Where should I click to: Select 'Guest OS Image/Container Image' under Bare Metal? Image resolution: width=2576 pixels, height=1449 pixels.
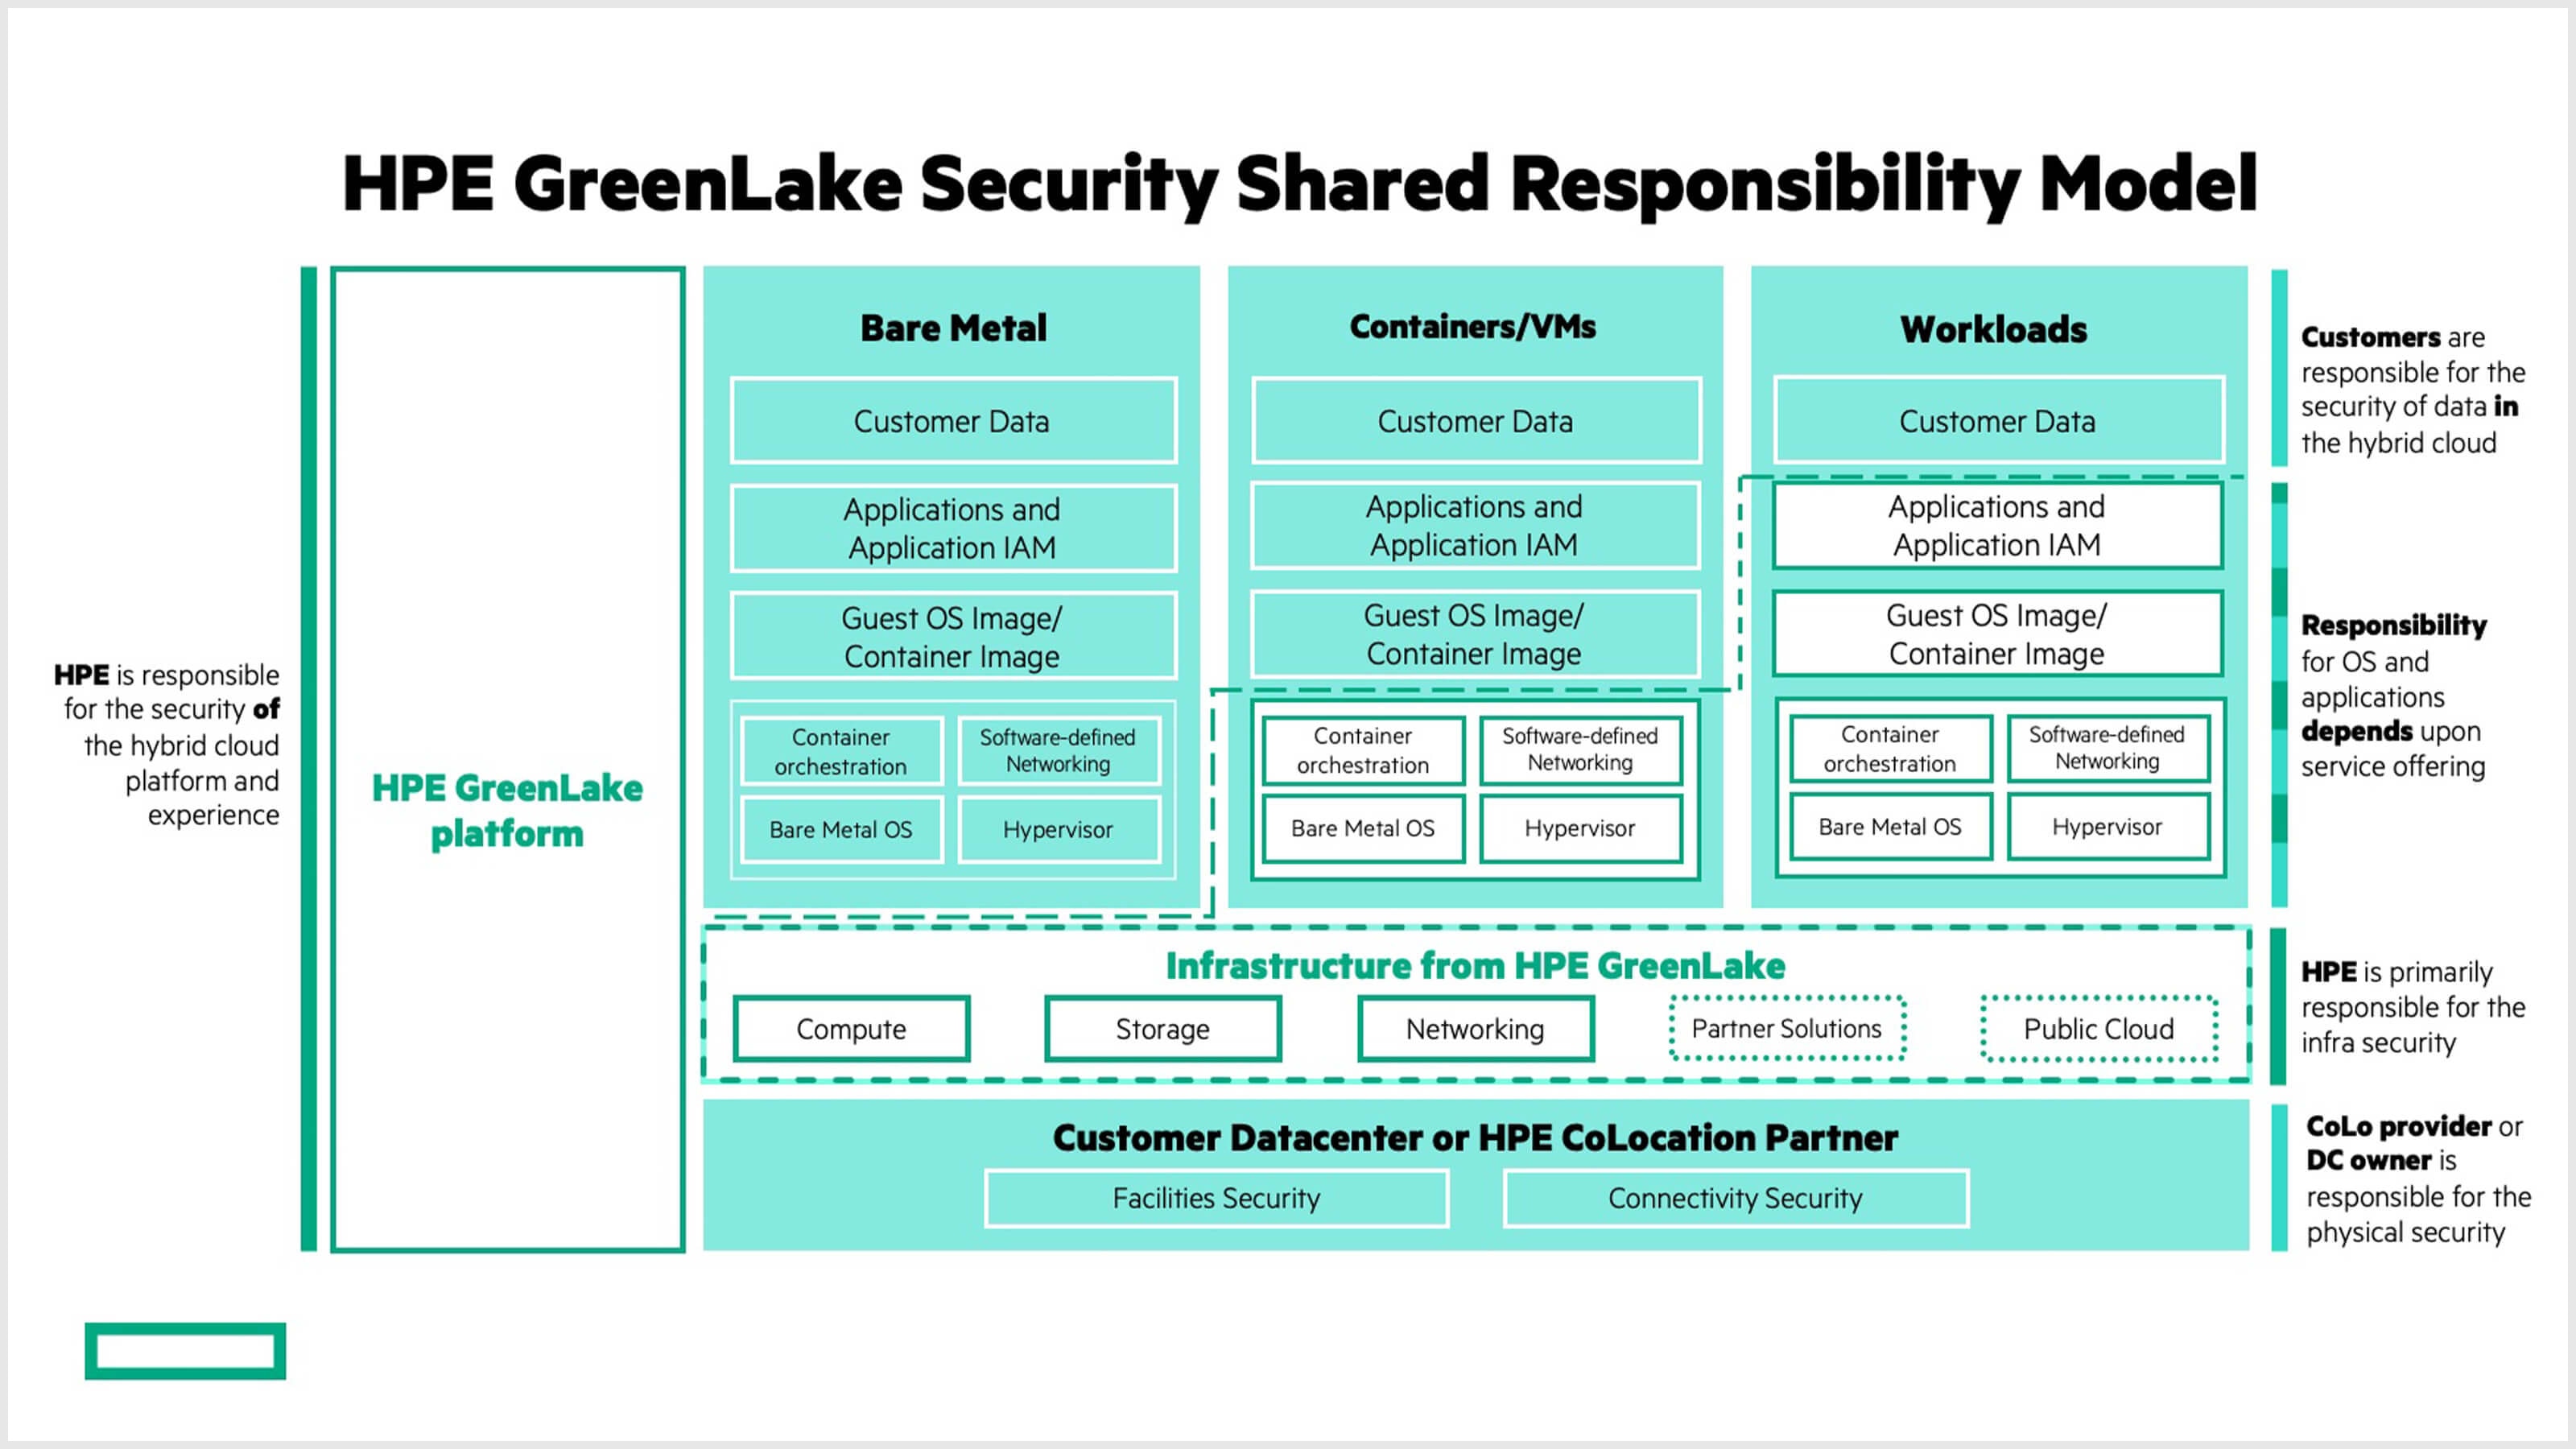click(x=953, y=636)
